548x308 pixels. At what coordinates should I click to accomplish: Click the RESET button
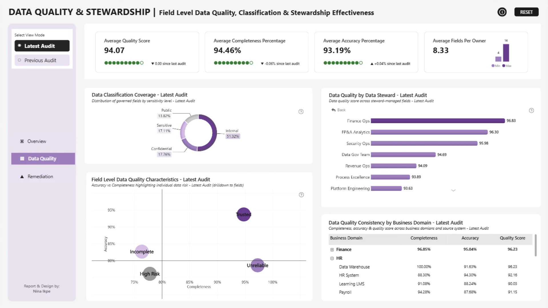(x=526, y=12)
